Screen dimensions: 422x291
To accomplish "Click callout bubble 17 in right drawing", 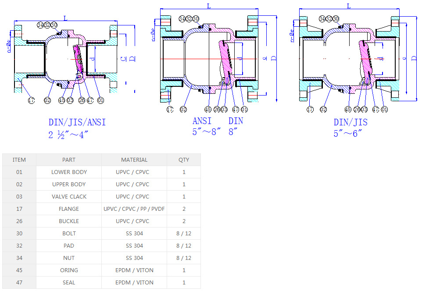I will (311, 110).
